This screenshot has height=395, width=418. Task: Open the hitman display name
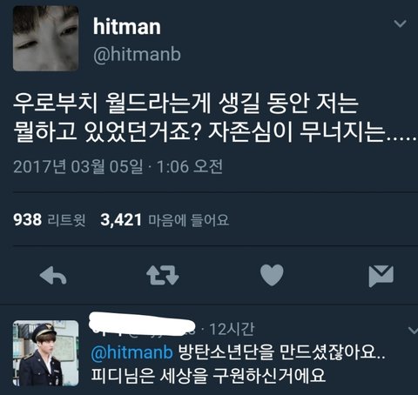[x=127, y=27]
